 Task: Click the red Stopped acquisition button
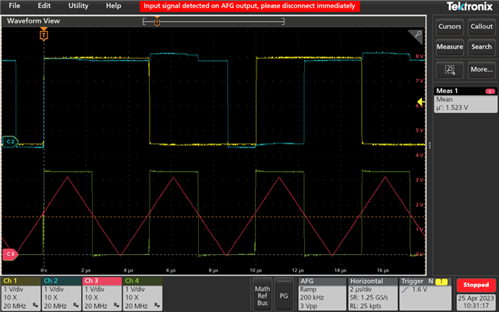(476, 285)
